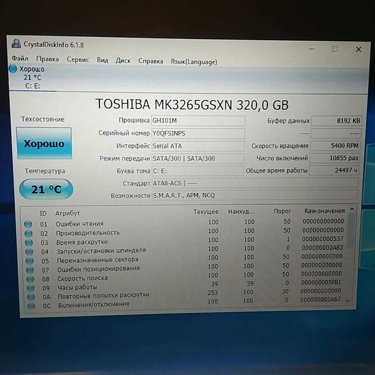Open the Диск menu
The height and width of the screenshot is (375, 375).
[123, 61]
